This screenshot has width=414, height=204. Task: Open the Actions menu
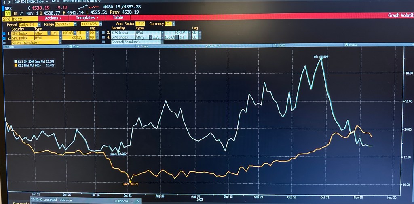(x=53, y=18)
